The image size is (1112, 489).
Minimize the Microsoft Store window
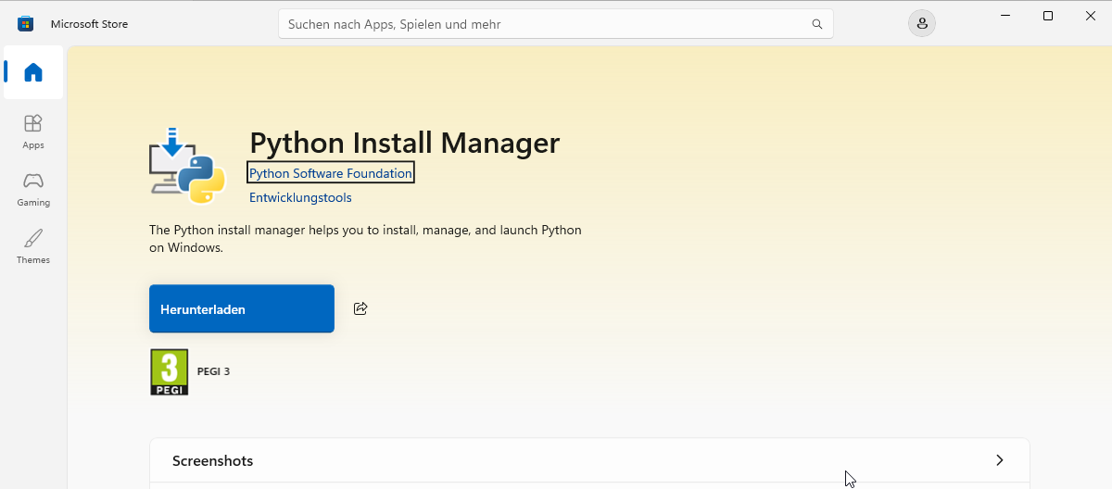[1005, 16]
